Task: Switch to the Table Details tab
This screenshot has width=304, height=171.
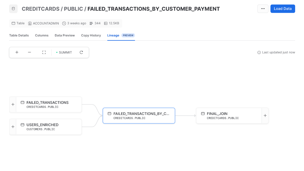Action: [19, 36]
